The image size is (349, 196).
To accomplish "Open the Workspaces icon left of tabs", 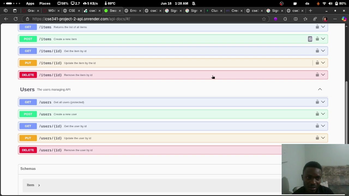I will pos(6,11).
